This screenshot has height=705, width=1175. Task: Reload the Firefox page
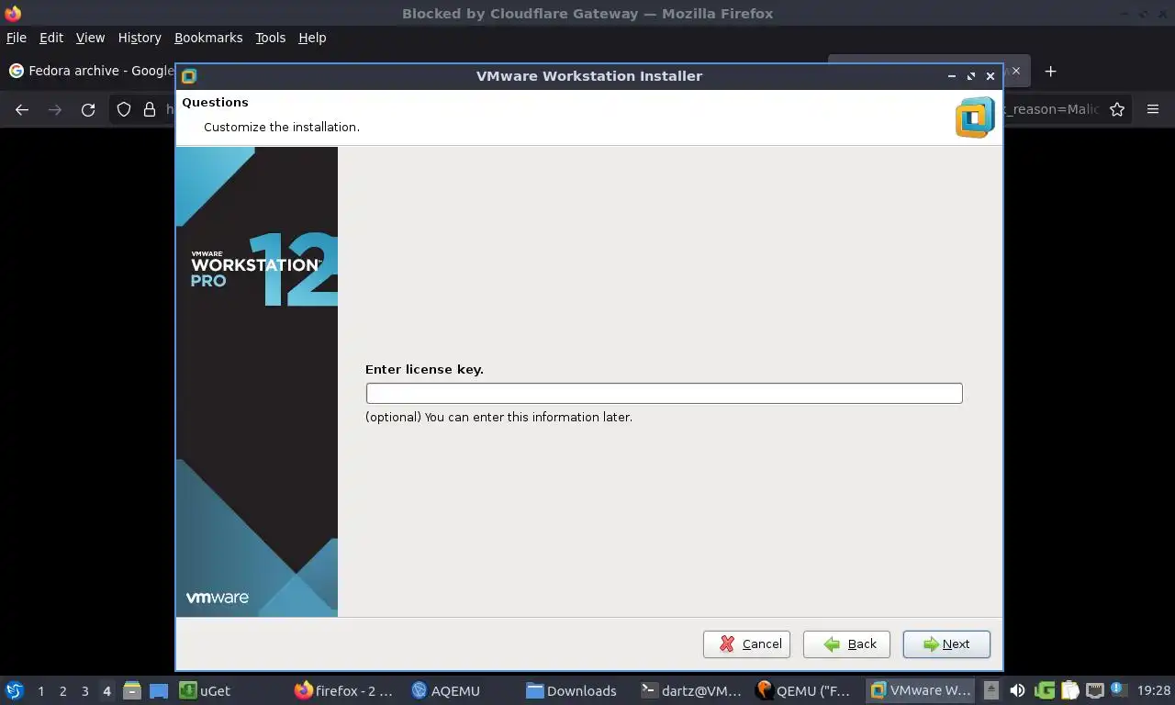(88, 109)
